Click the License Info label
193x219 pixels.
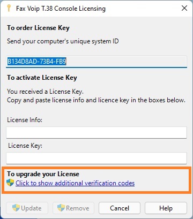coord(25,120)
